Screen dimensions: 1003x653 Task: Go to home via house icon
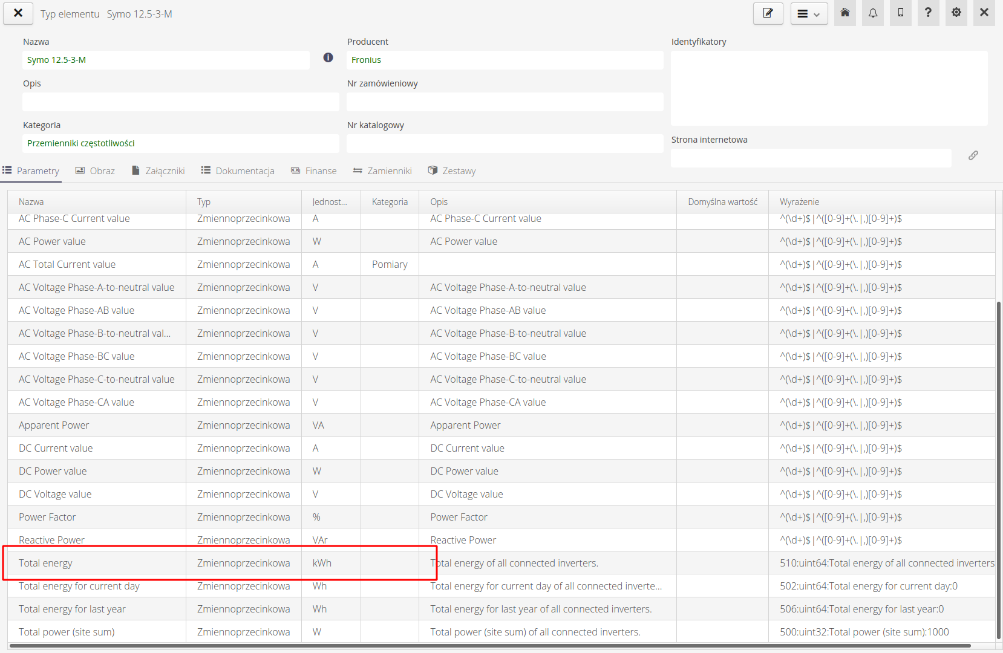pyautogui.click(x=845, y=13)
